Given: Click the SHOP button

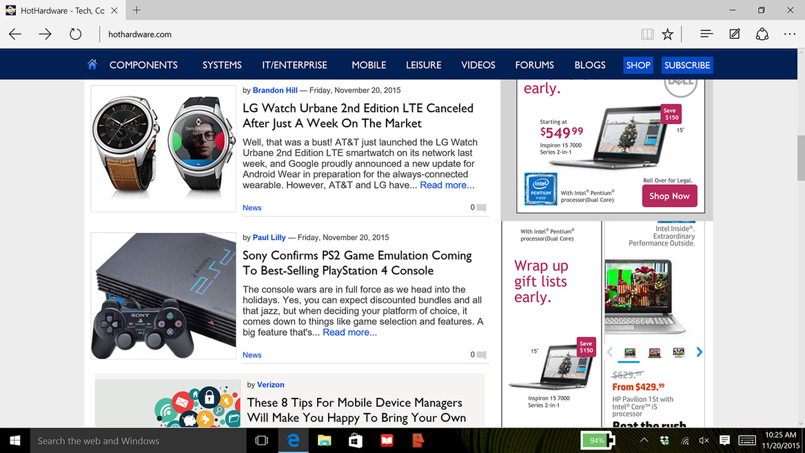Looking at the screenshot, I should tap(638, 66).
